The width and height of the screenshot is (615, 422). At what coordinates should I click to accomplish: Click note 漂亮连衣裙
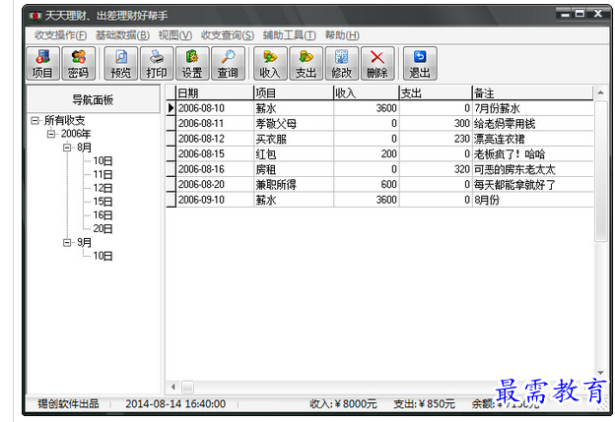[532, 139]
